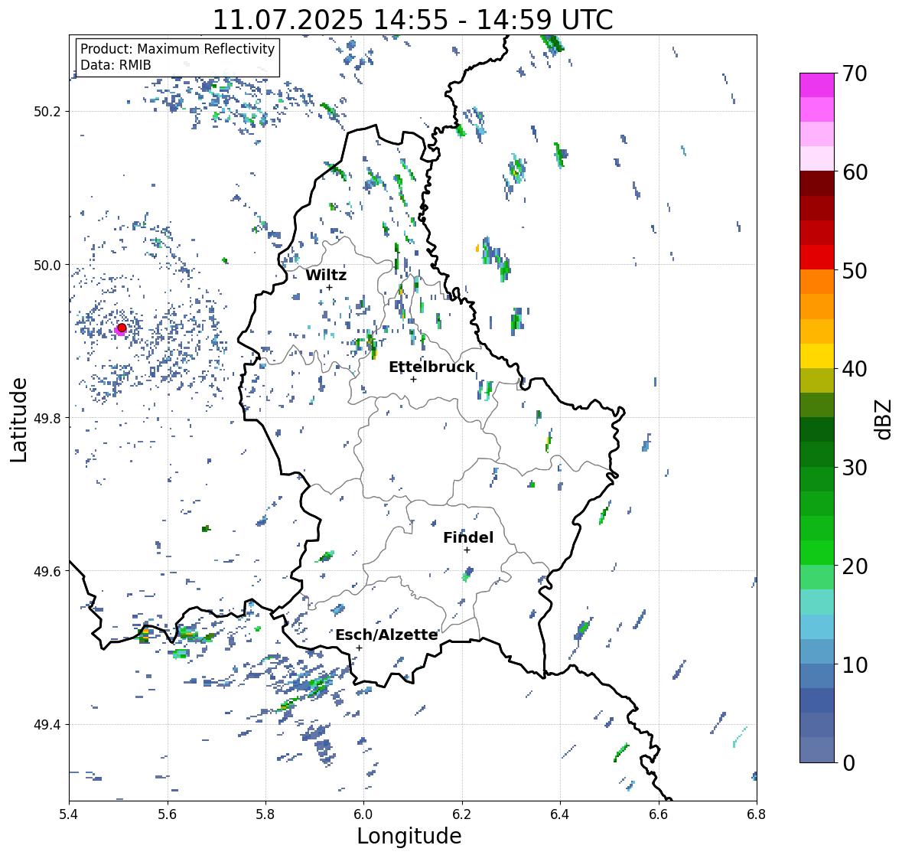
Task: Click the colorbar tick label 30
Action: click(x=855, y=468)
